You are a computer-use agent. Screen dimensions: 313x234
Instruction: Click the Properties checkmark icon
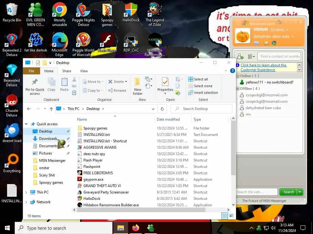point(165,82)
